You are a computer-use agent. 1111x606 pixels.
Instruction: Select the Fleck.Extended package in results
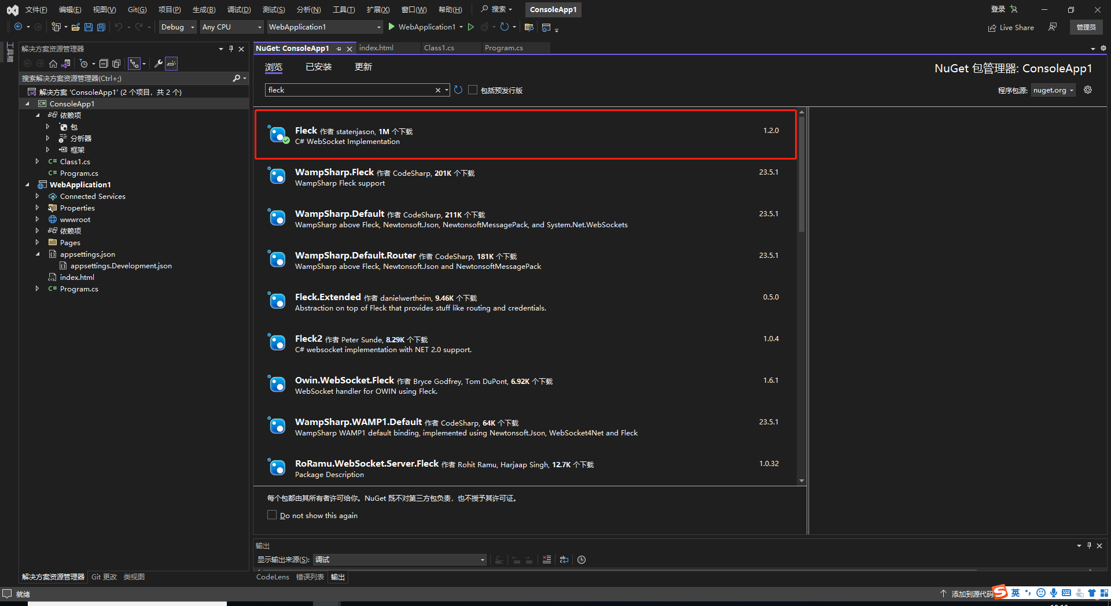[x=525, y=302]
